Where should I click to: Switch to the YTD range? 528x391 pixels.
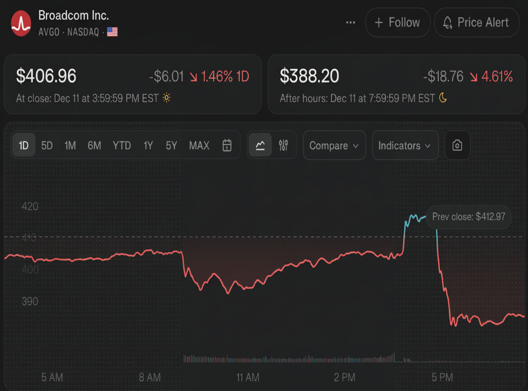(122, 145)
